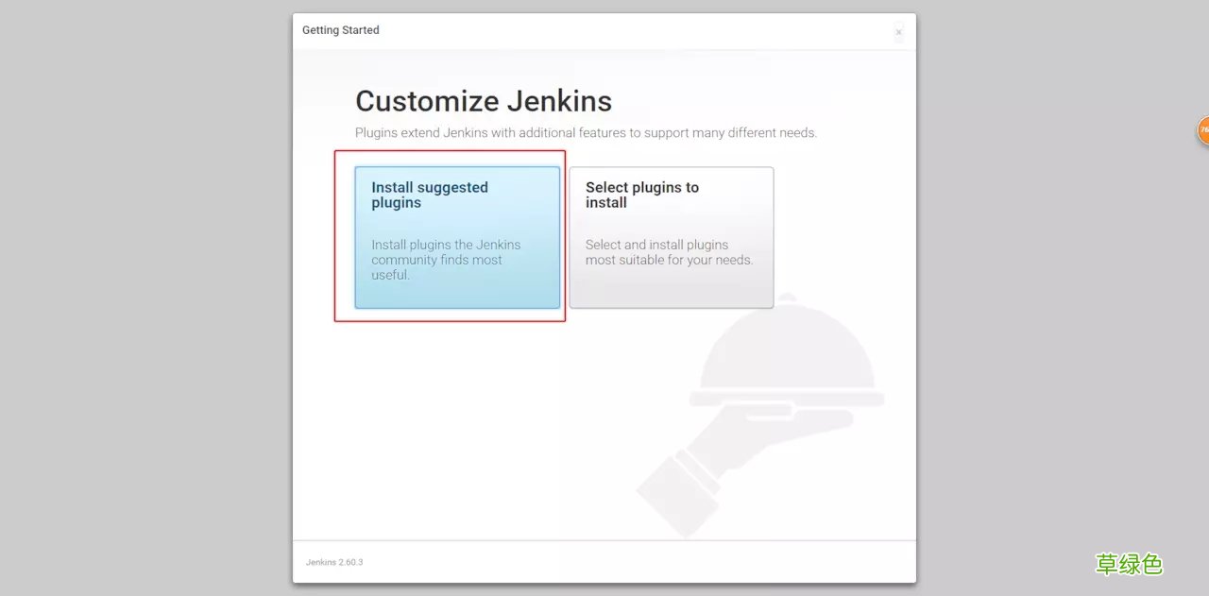
Task: Click the Getting Started title text
Action: pyautogui.click(x=340, y=29)
